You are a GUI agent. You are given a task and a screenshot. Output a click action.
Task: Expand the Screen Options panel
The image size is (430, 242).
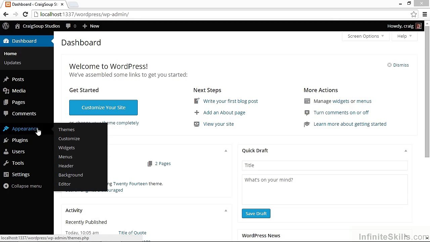(x=365, y=36)
